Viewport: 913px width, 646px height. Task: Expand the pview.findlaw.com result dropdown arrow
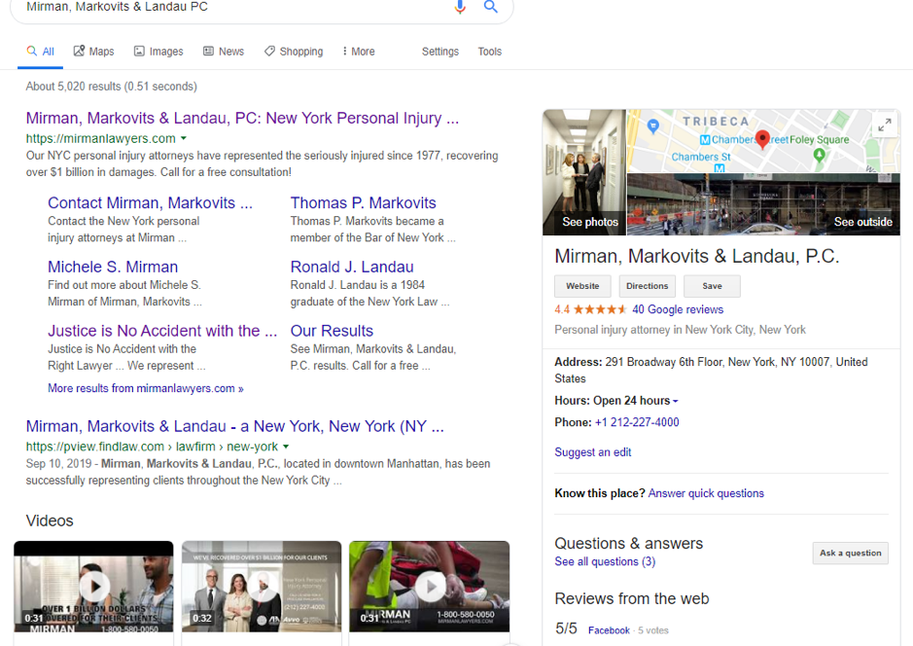pos(286,447)
